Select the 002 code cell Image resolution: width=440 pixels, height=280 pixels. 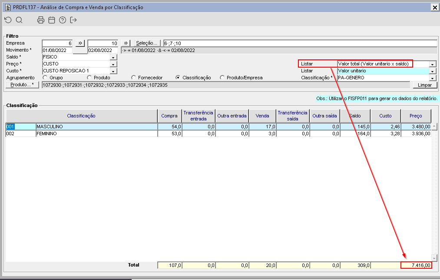21,133
